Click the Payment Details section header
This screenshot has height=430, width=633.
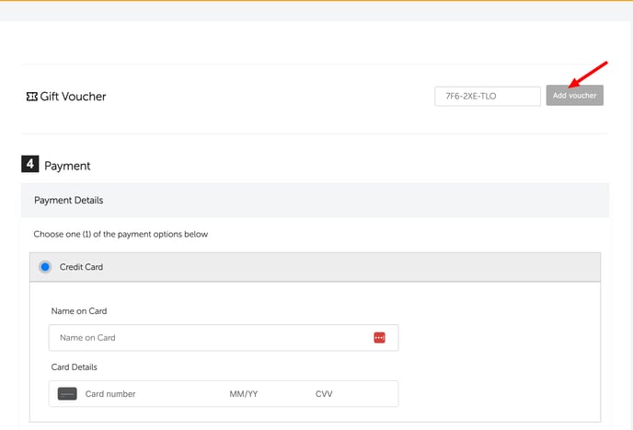click(315, 200)
